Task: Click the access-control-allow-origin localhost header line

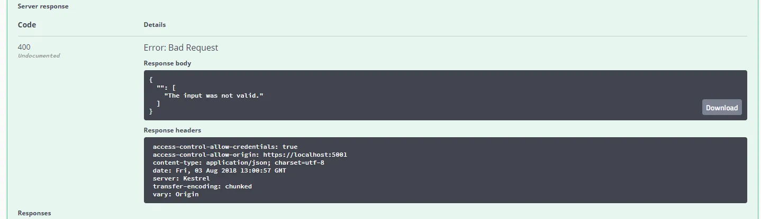Action: click(249, 155)
